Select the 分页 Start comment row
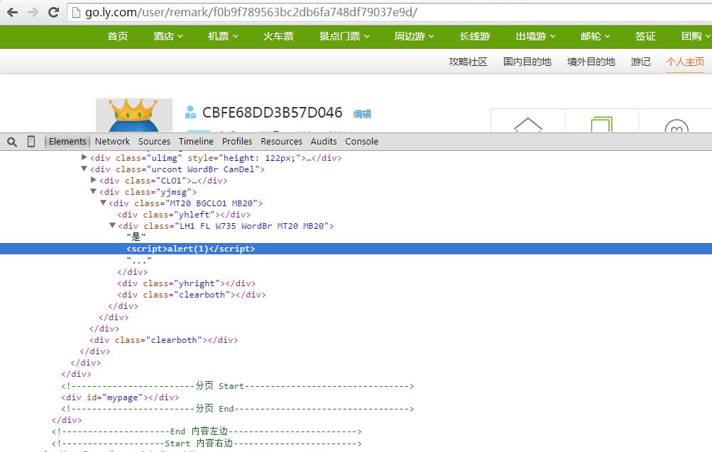 tap(238, 386)
